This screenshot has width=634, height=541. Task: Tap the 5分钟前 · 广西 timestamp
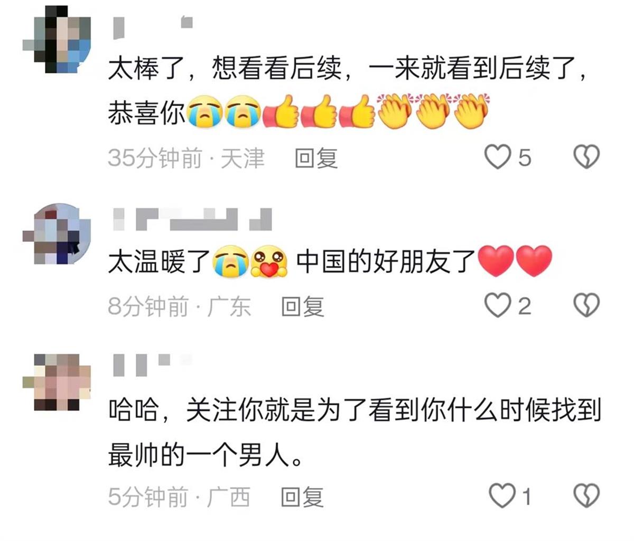click(x=179, y=497)
